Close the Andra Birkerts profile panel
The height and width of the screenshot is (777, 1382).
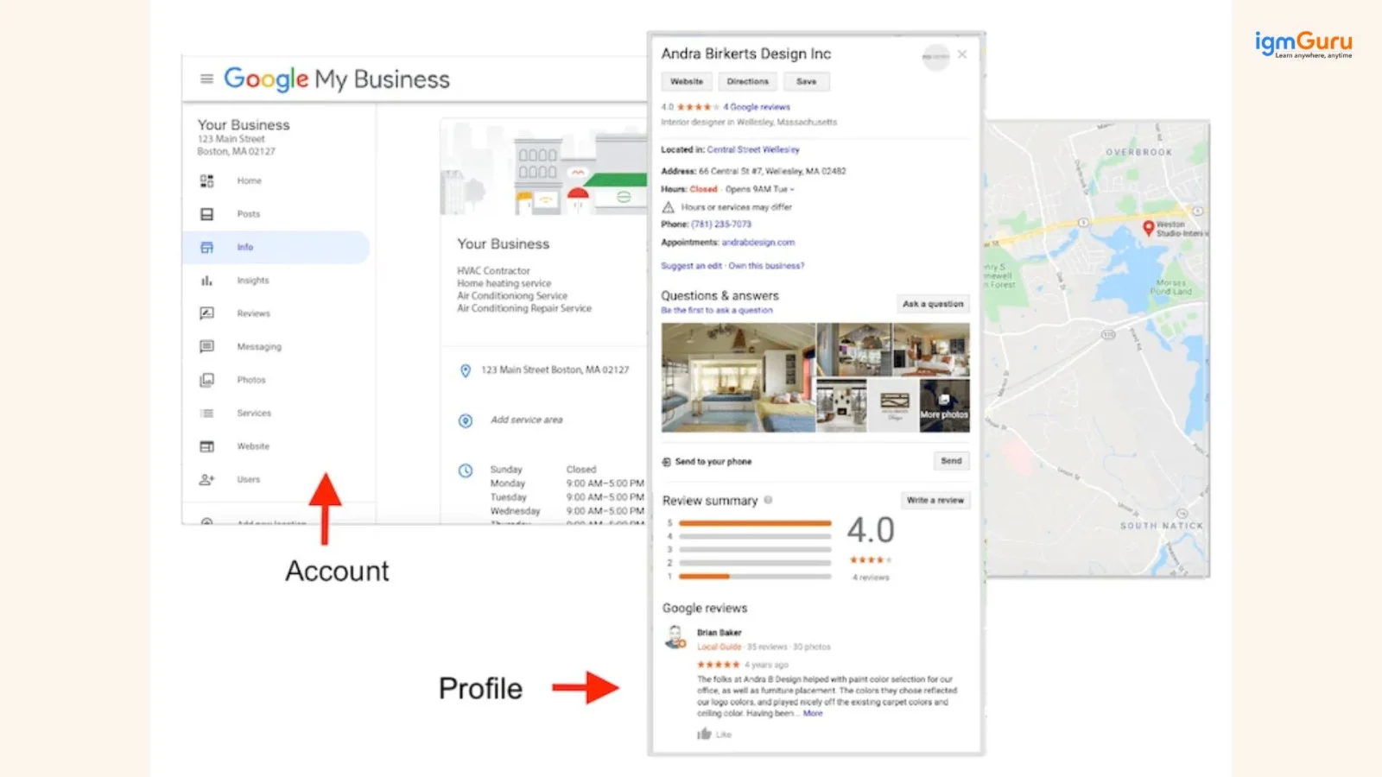[x=962, y=54]
